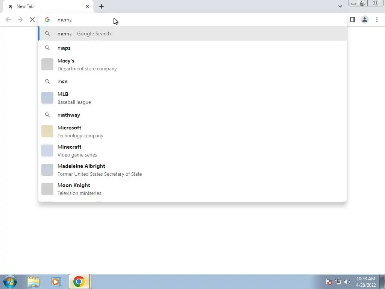Open the volume speaker tray icon
This screenshot has width=385, height=289.
[347, 282]
